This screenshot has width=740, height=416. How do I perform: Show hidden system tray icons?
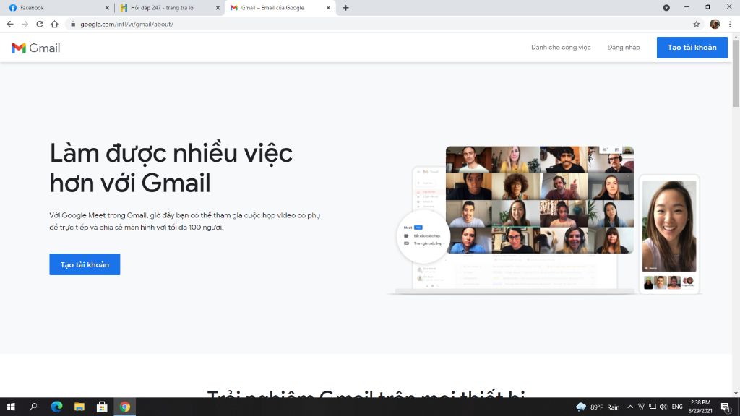(630, 407)
